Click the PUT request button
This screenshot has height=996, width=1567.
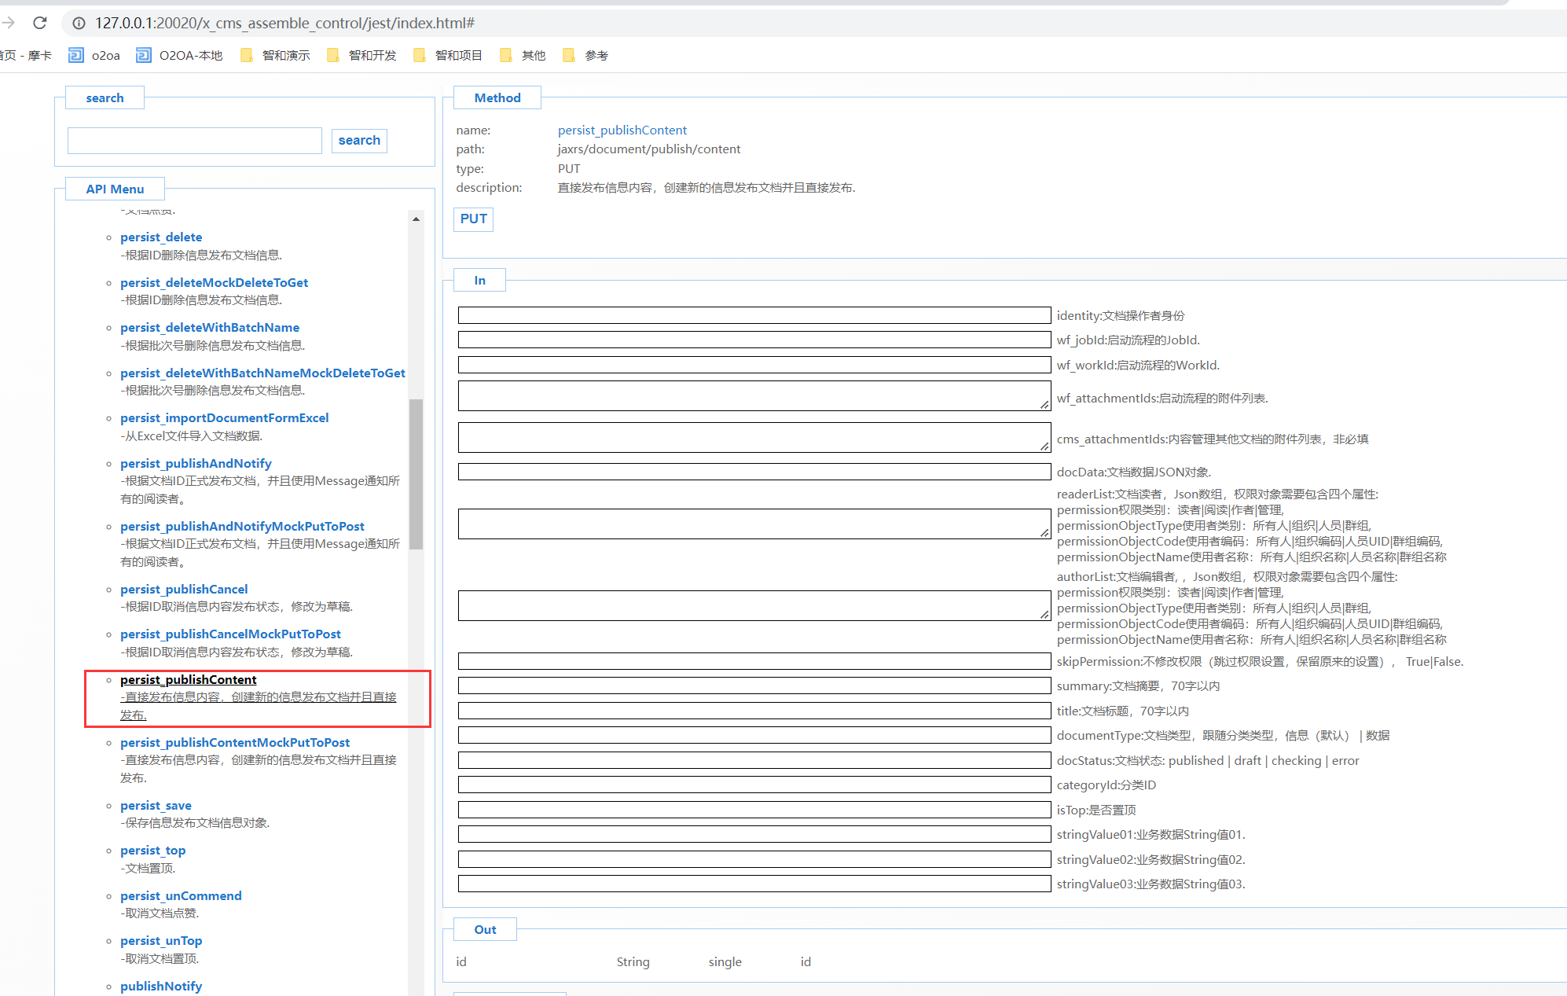point(473,219)
